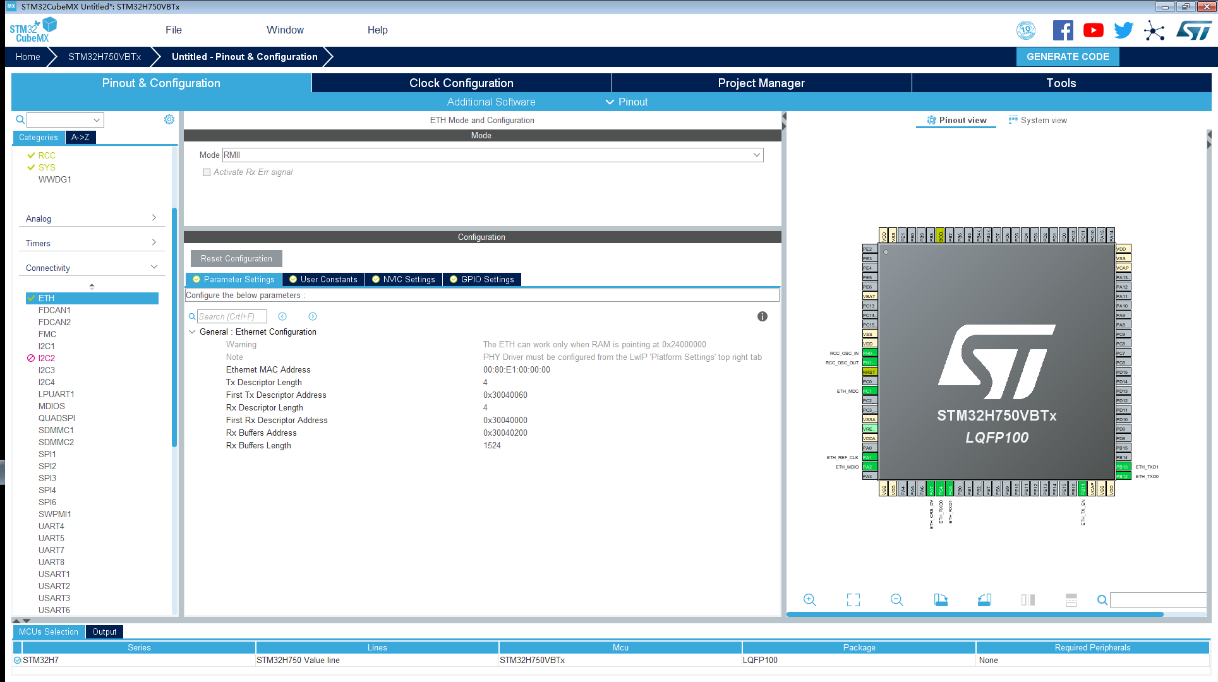Viewport: 1218px width, 682px height.
Task: Click the pinout view horizontal scrollbar
Action: [974, 614]
